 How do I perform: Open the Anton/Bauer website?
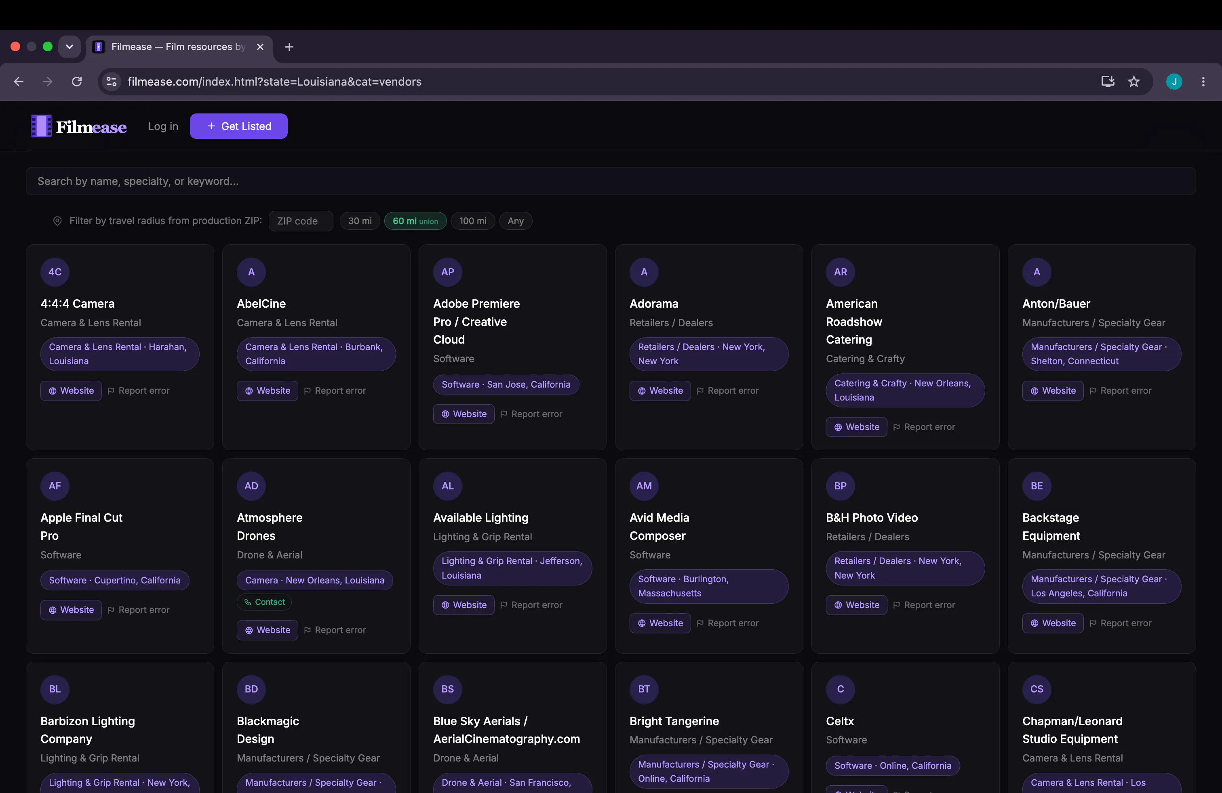point(1053,391)
